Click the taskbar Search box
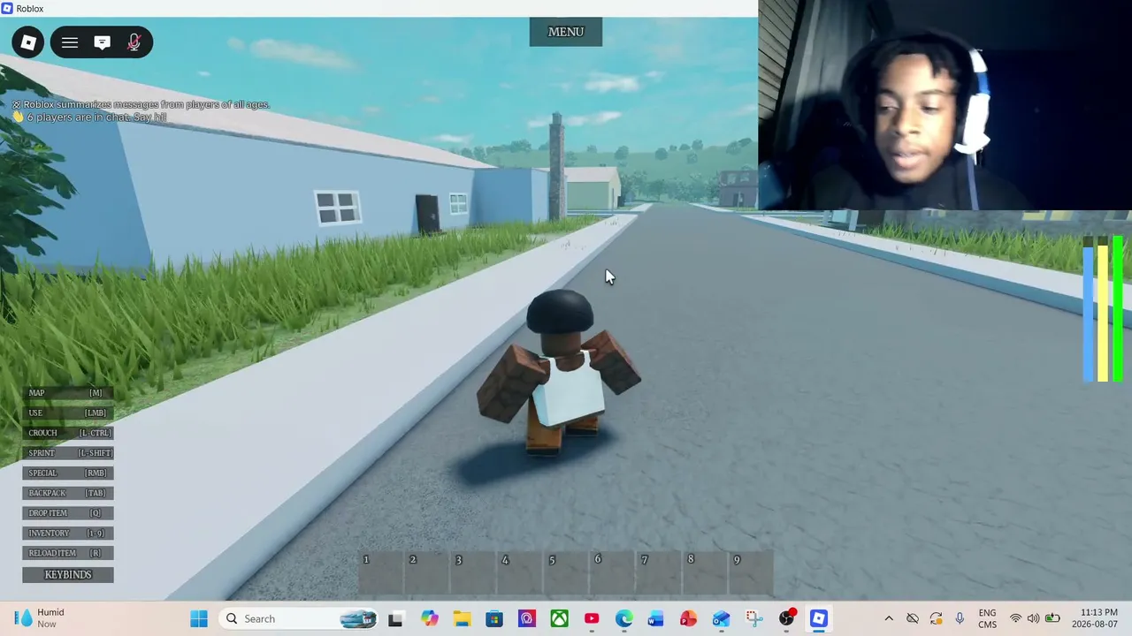1132x636 pixels. coord(300,618)
